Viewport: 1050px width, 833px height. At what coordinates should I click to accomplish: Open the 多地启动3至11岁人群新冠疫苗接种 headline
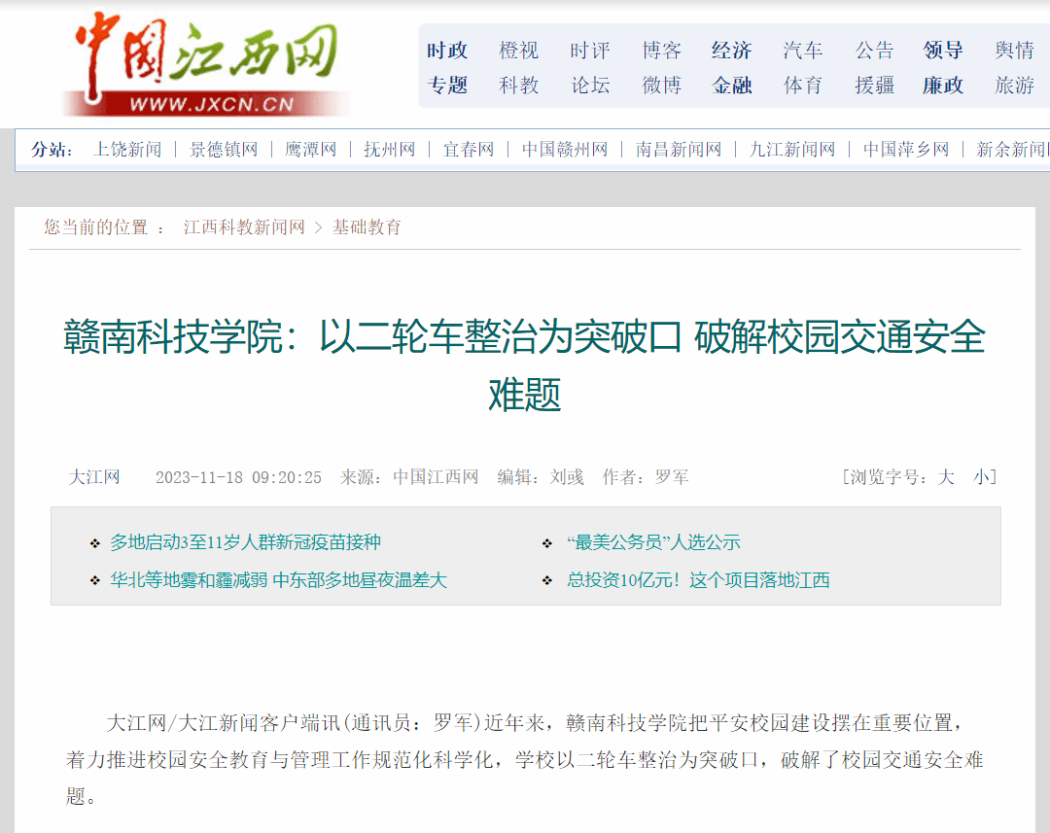245,542
